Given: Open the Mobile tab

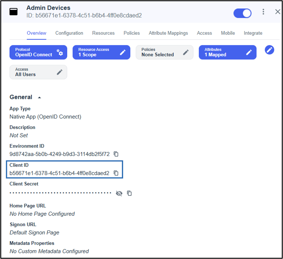Looking at the screenshot, I should pyautogui.click(x=228, y=33).
